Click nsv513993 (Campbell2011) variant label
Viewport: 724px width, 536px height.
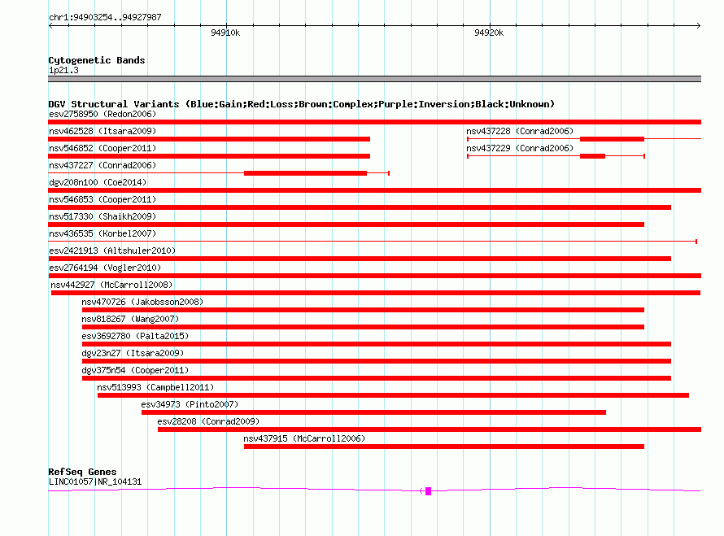coord(155,387)
